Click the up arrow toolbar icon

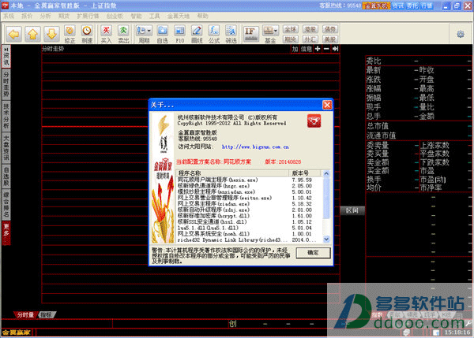[x=32, y=34]
